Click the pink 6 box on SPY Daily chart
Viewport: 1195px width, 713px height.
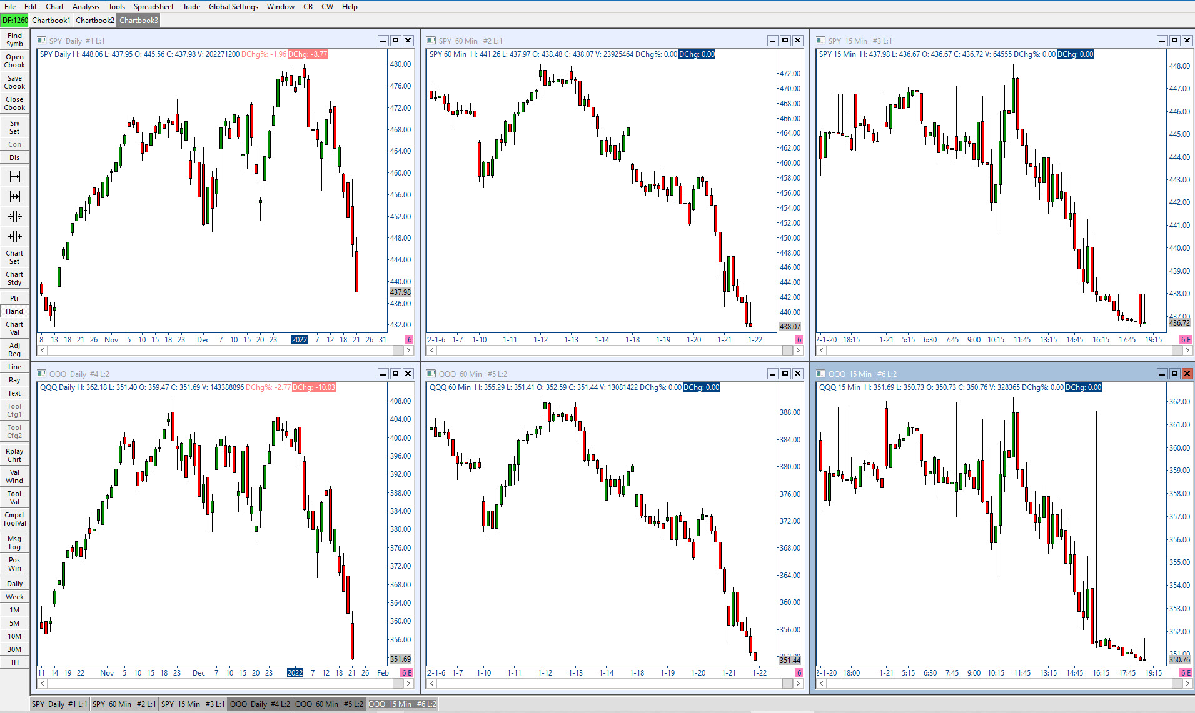(x=409, y=339)
